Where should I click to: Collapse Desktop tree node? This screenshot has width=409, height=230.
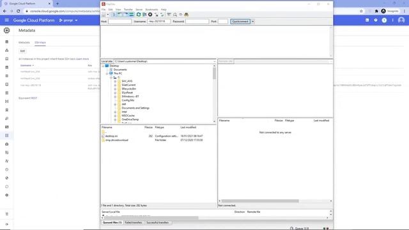tap(104, 66)
